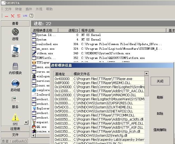This screenshot has width=175, height=144.
Task: Switch to the 文件 sidebar section
Action: click(15, 135)
